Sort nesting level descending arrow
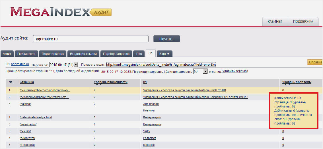323x149 pixels. pyautogui.click(x=100, y=84)
